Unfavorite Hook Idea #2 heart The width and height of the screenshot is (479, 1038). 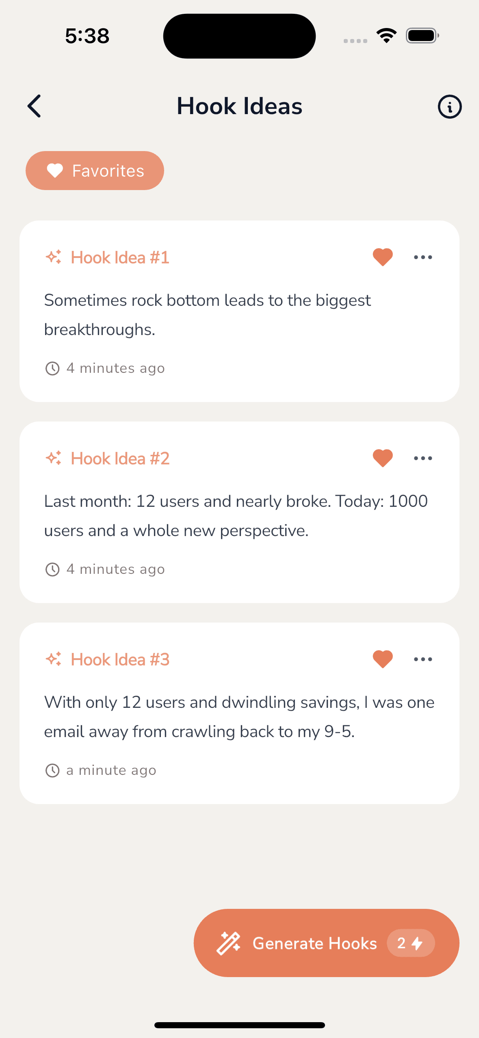[x=383, y=458]
